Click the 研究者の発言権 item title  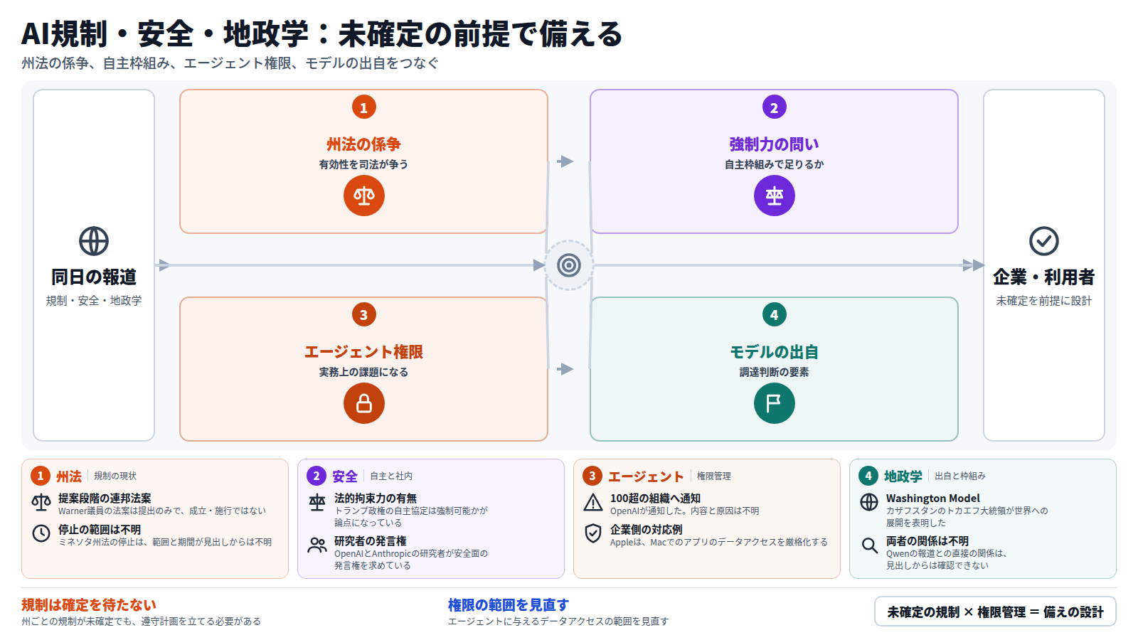click(x=371, y=541)
